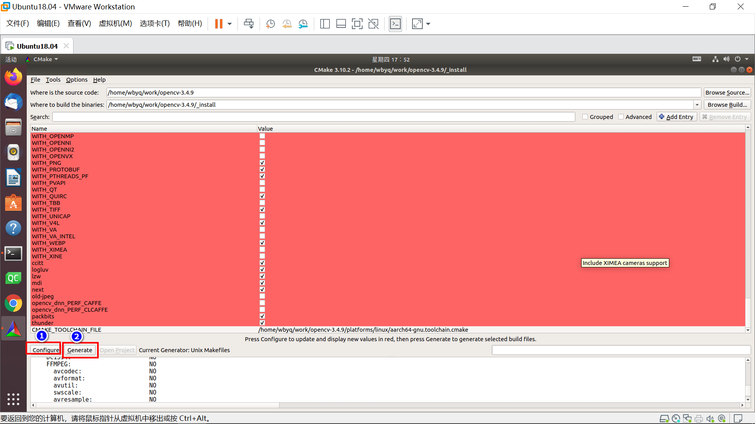Toggle the WITH_TBB checkbox on/off
755x424 pixels.
[261, 203]
